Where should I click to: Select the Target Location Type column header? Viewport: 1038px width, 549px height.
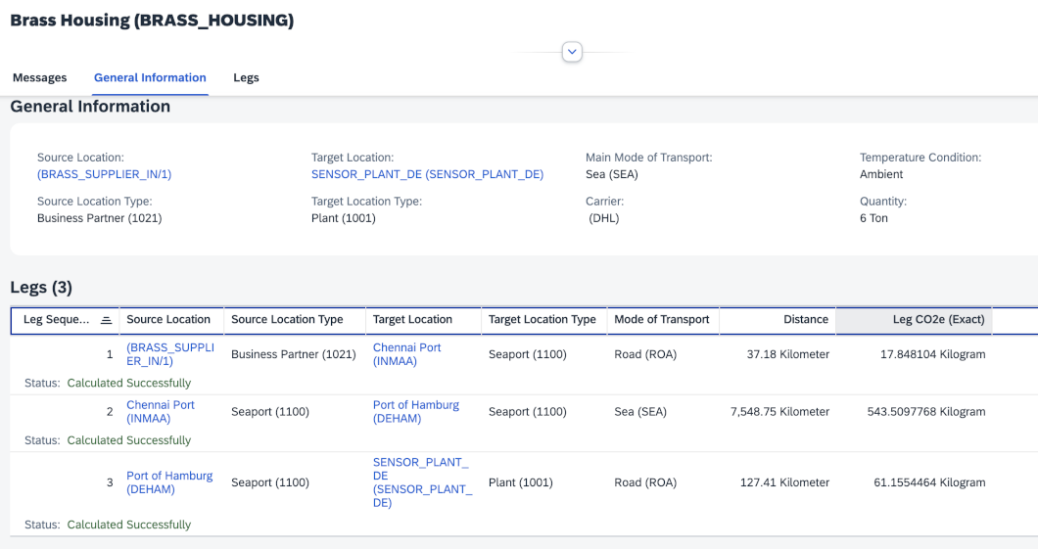[x=542, y=320]
